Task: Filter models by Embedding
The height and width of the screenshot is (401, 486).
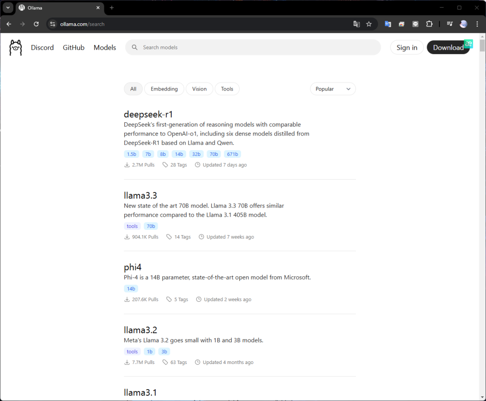Action: [164, 89]
